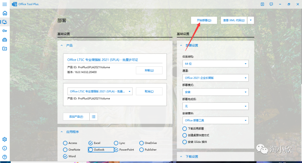Viewport: 302px width, 163px height.
Task: Click the 卸载 button for installed product
Action: click(149, 70)
